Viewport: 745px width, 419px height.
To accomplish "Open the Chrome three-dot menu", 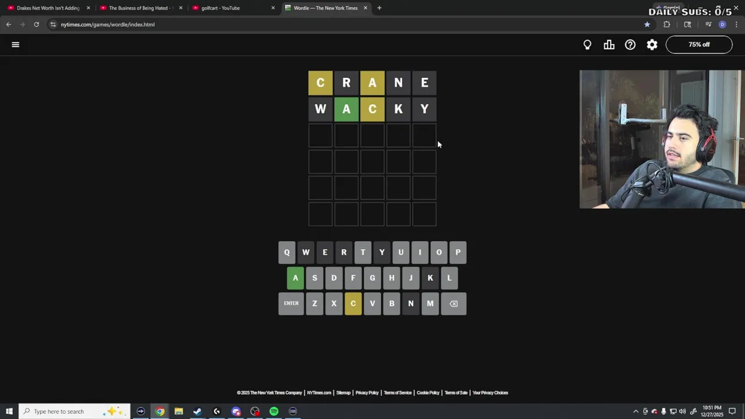I will coord(736,24).
